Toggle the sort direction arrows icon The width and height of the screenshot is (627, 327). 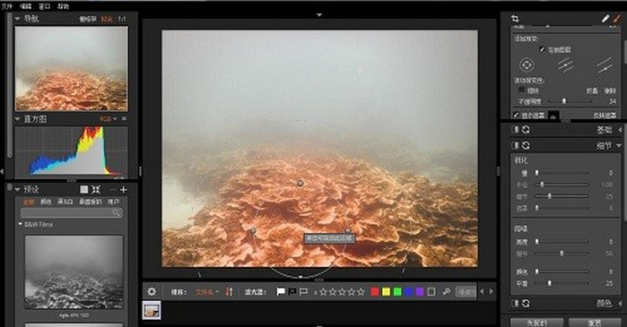pos(229,291)
